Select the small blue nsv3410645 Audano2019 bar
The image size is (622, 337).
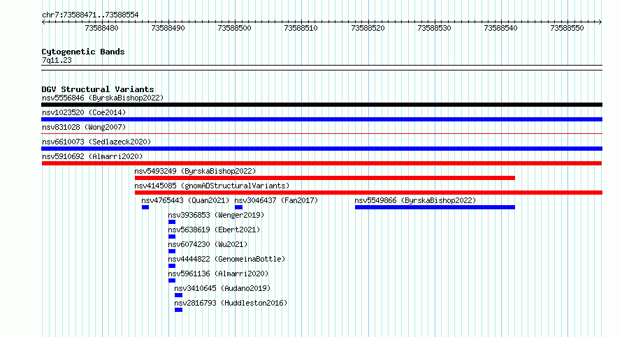[x=178, y=295]
